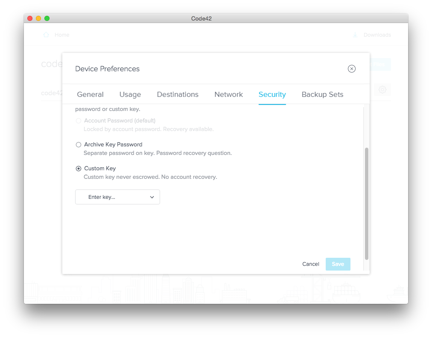Switch to the Network tab
Screen dimensions: 432x338
pyautogui.click(x=228, y=94)
